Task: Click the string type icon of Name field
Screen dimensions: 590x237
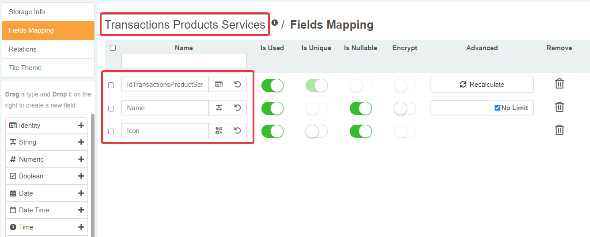Action: pos(219,107)
